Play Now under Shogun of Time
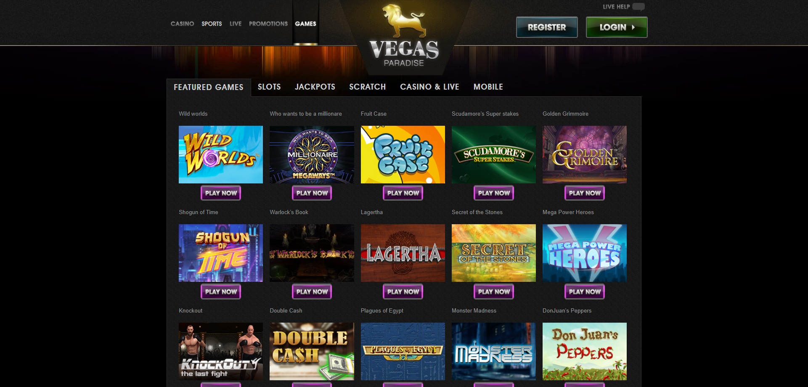This screenshot has height=387, width=808. (x=221, y=292)
